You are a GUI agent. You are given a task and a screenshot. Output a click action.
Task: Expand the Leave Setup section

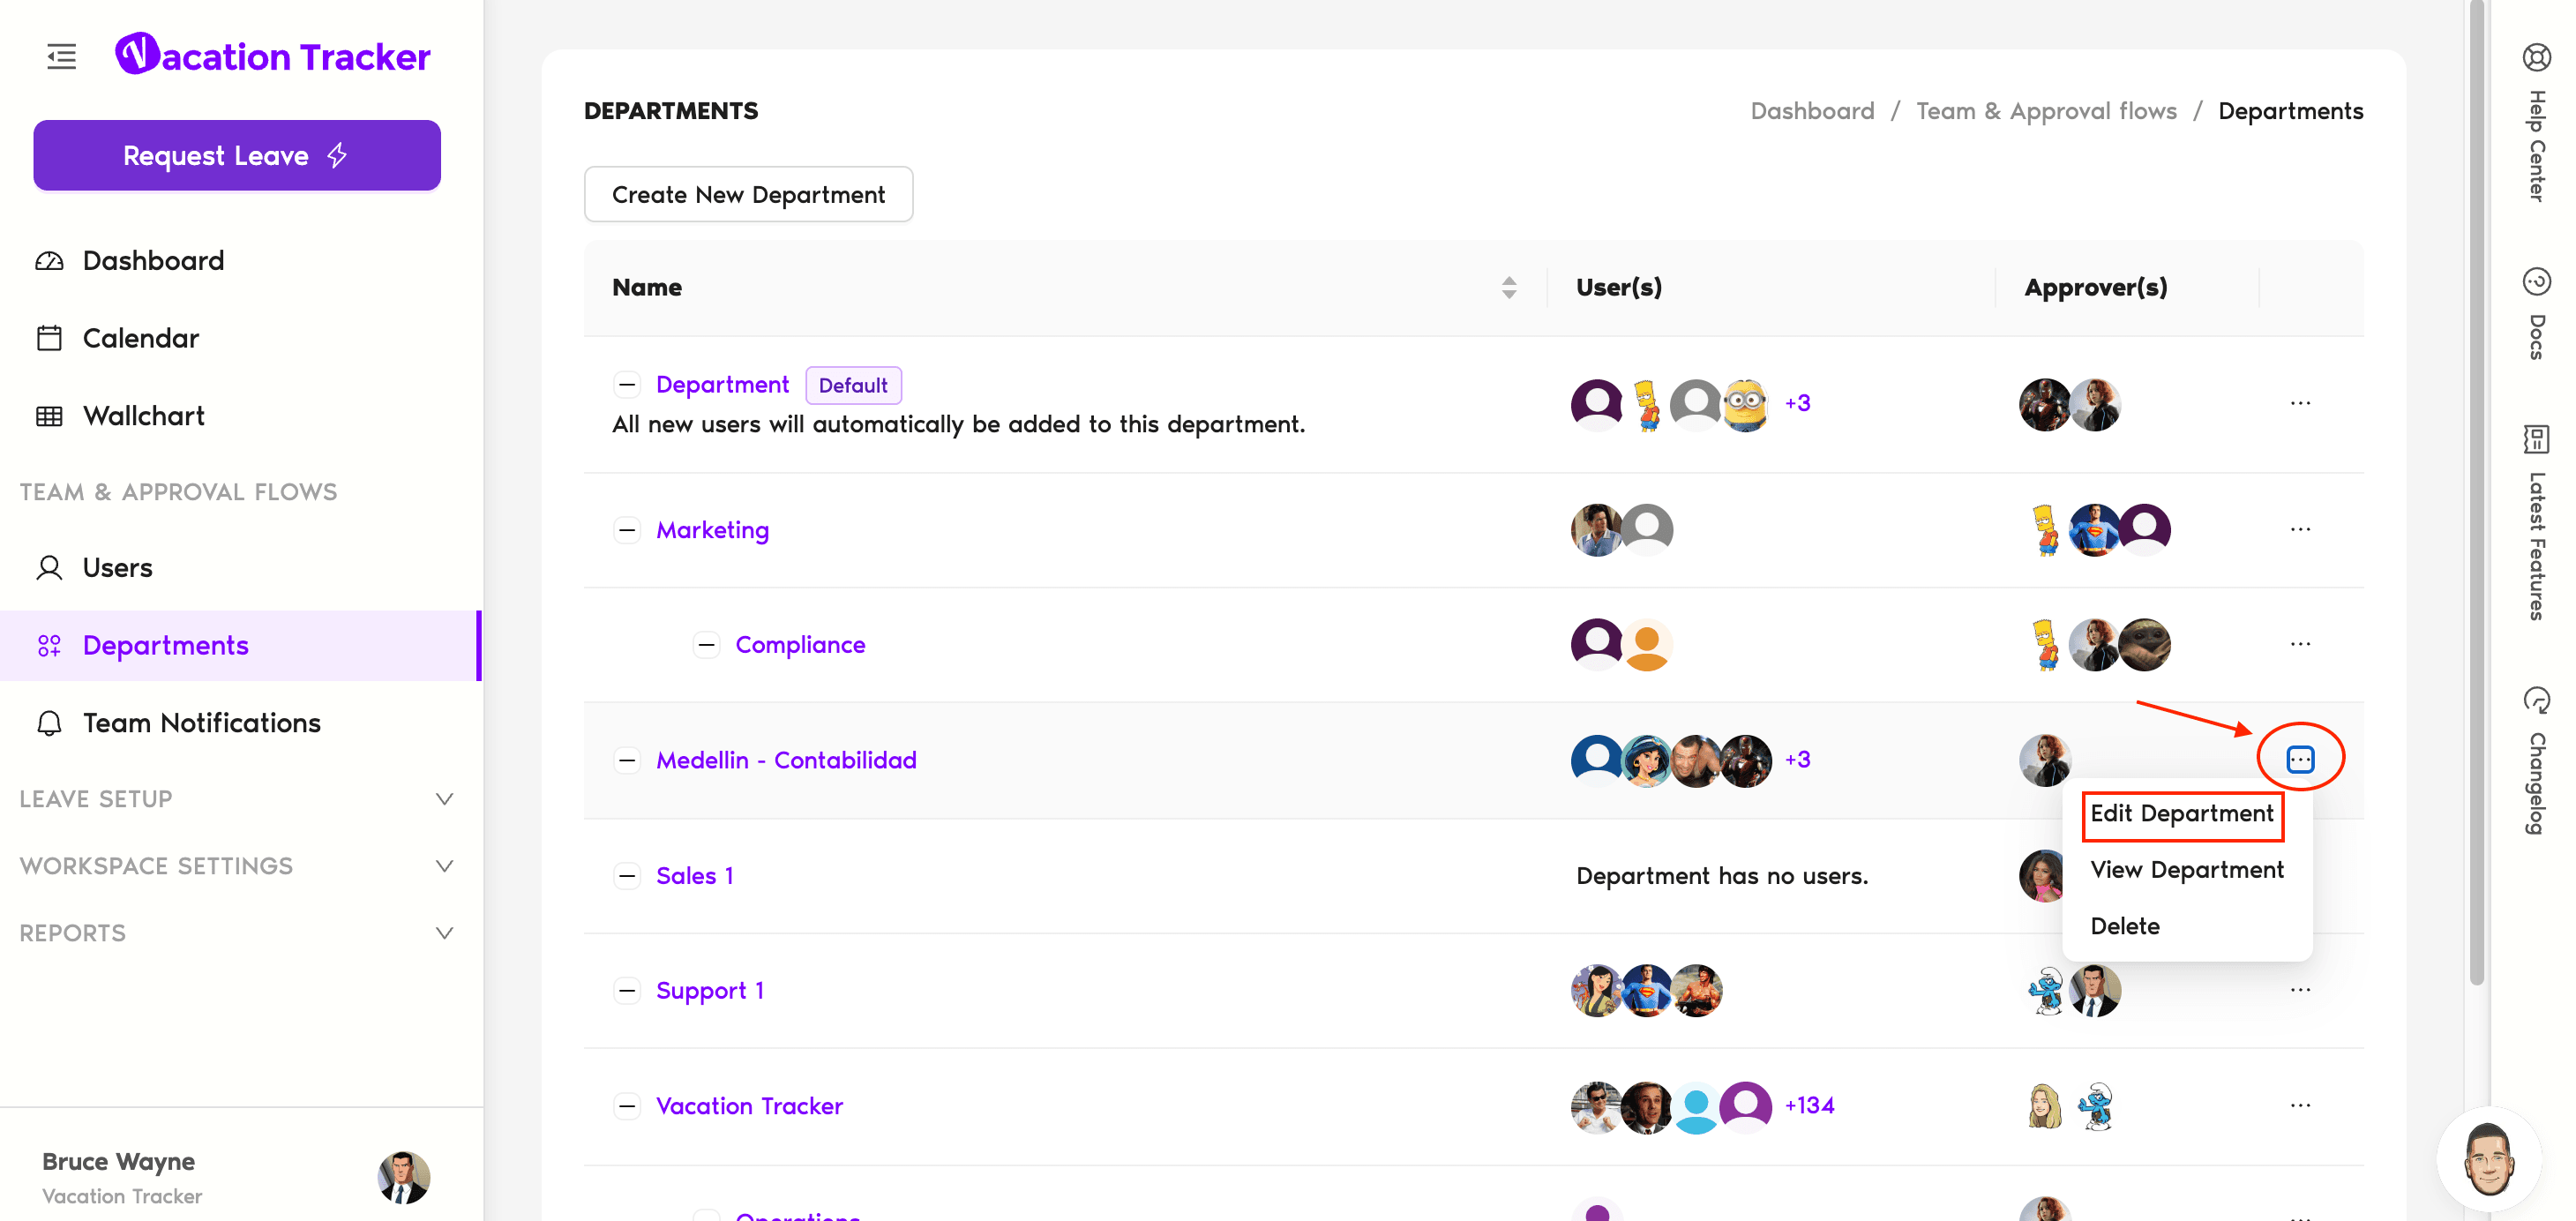coord(445,799)
